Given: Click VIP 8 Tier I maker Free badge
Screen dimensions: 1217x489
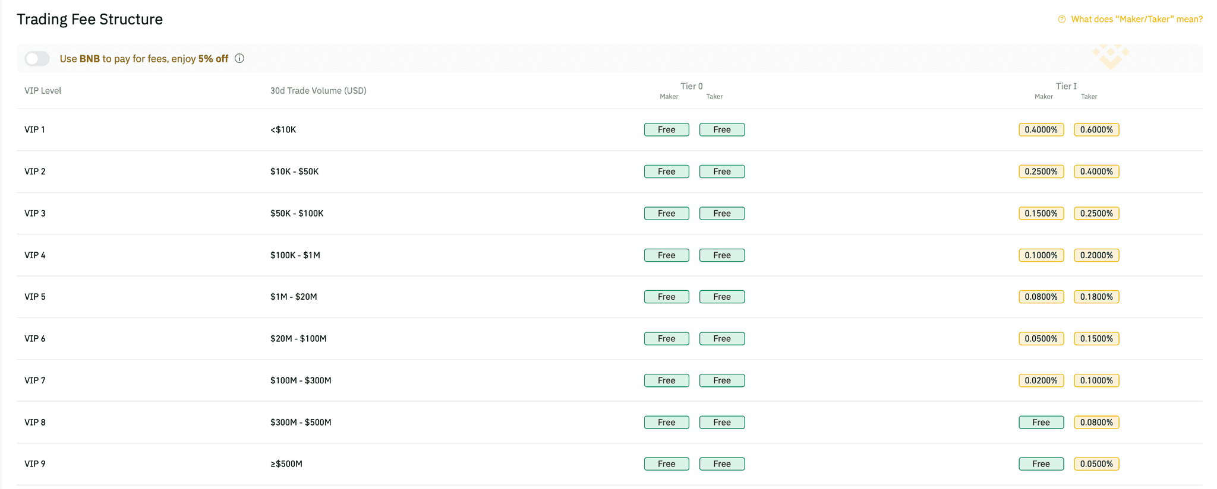Looking at the screenshot, I should [1041, 423].
